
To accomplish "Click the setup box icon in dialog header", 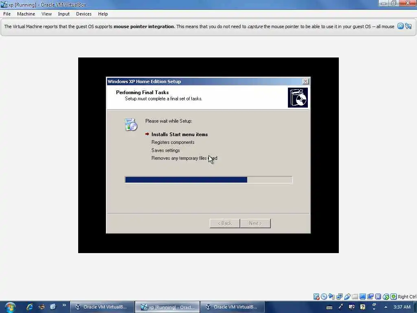I will (x=298, y=98).
